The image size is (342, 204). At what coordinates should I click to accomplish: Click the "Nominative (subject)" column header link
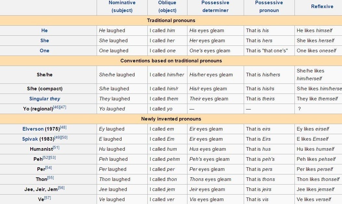(x=122, y=6)
